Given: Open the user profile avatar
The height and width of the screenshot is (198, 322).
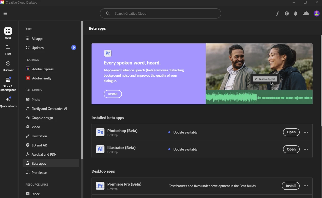Looking at the screenshot, I should pyautogui.click(x=317, y=13).
